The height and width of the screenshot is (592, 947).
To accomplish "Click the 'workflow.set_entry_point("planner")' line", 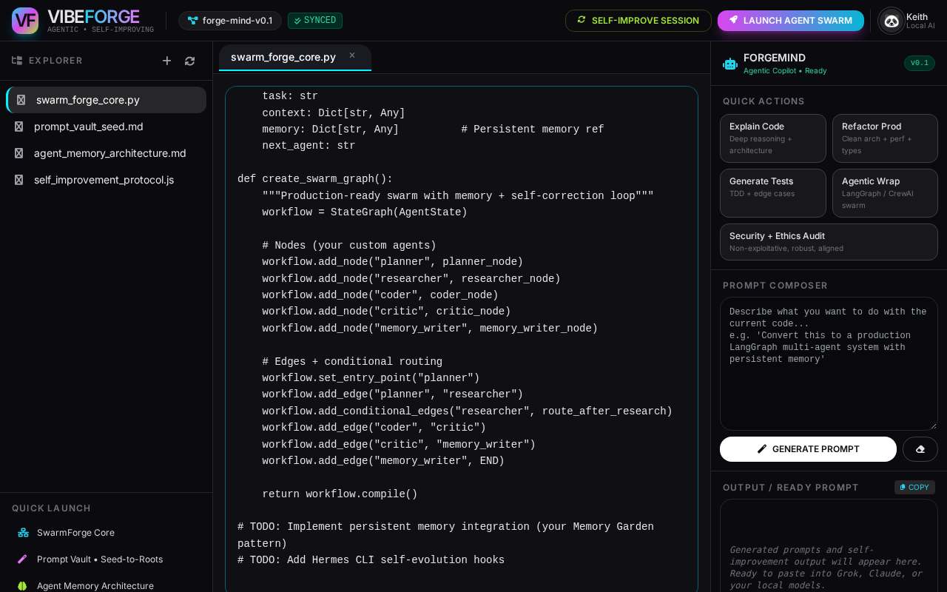I will coord(371,378).
